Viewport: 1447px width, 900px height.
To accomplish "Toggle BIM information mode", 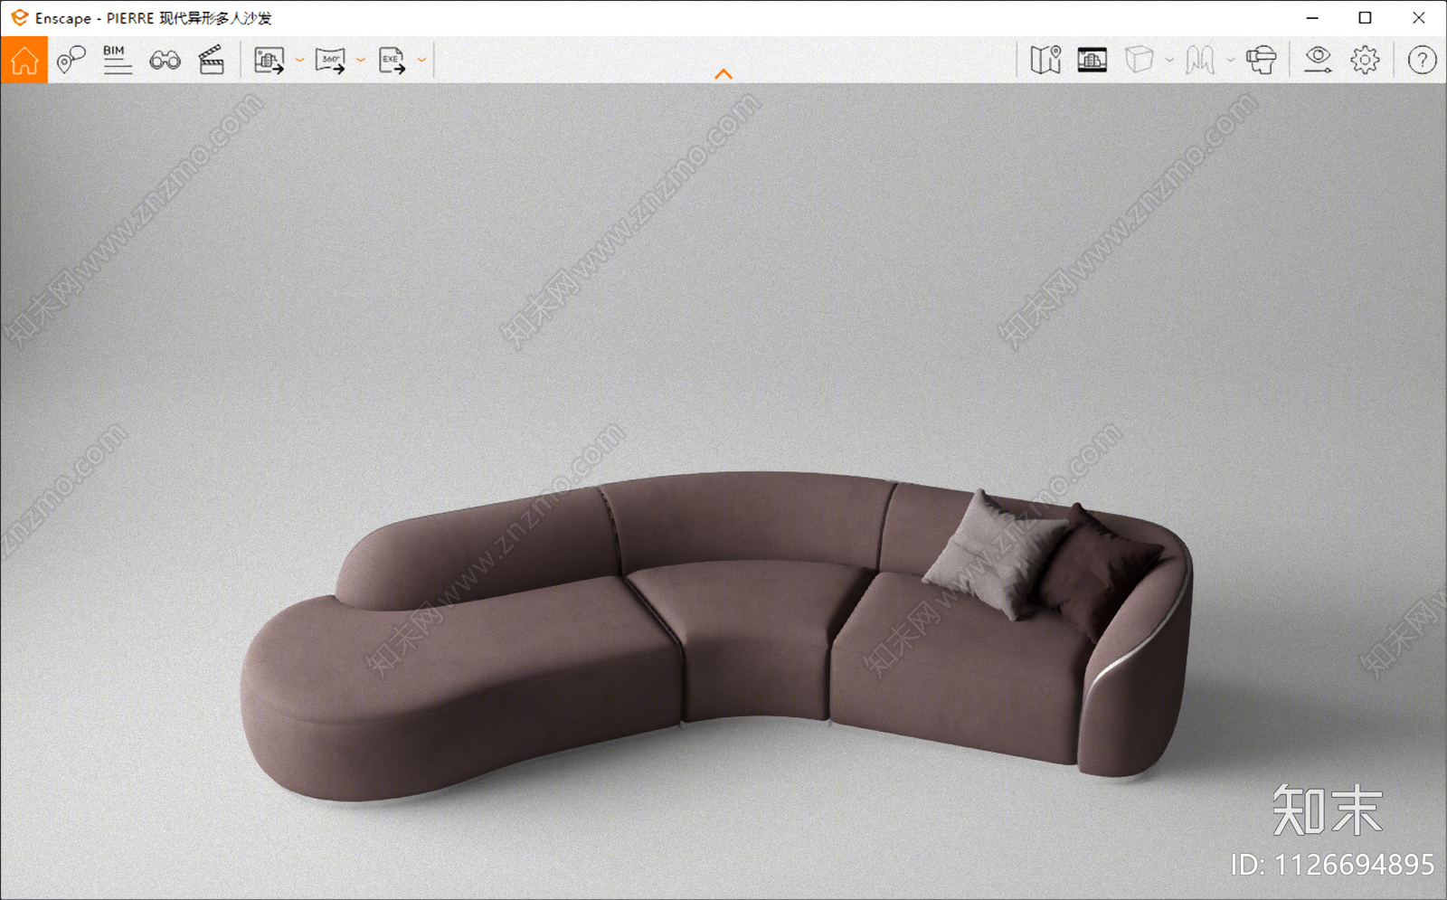I will (x=117, y=60).
